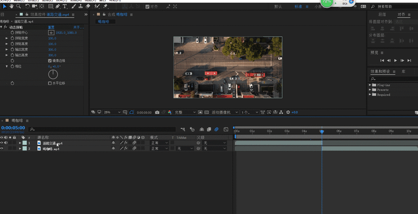The image size is (418, 214).
Task: Select the Eraser tool
Action: click(x=88, y=6)
